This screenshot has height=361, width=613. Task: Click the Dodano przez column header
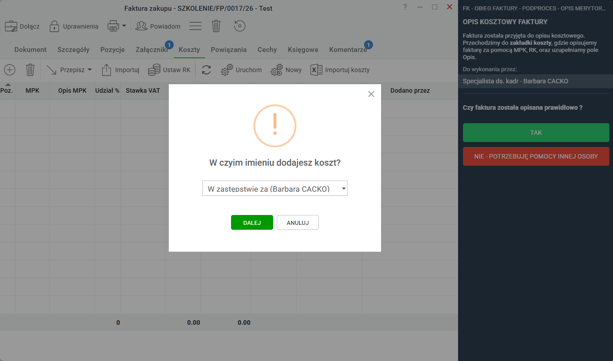click(x=410, y=90)
